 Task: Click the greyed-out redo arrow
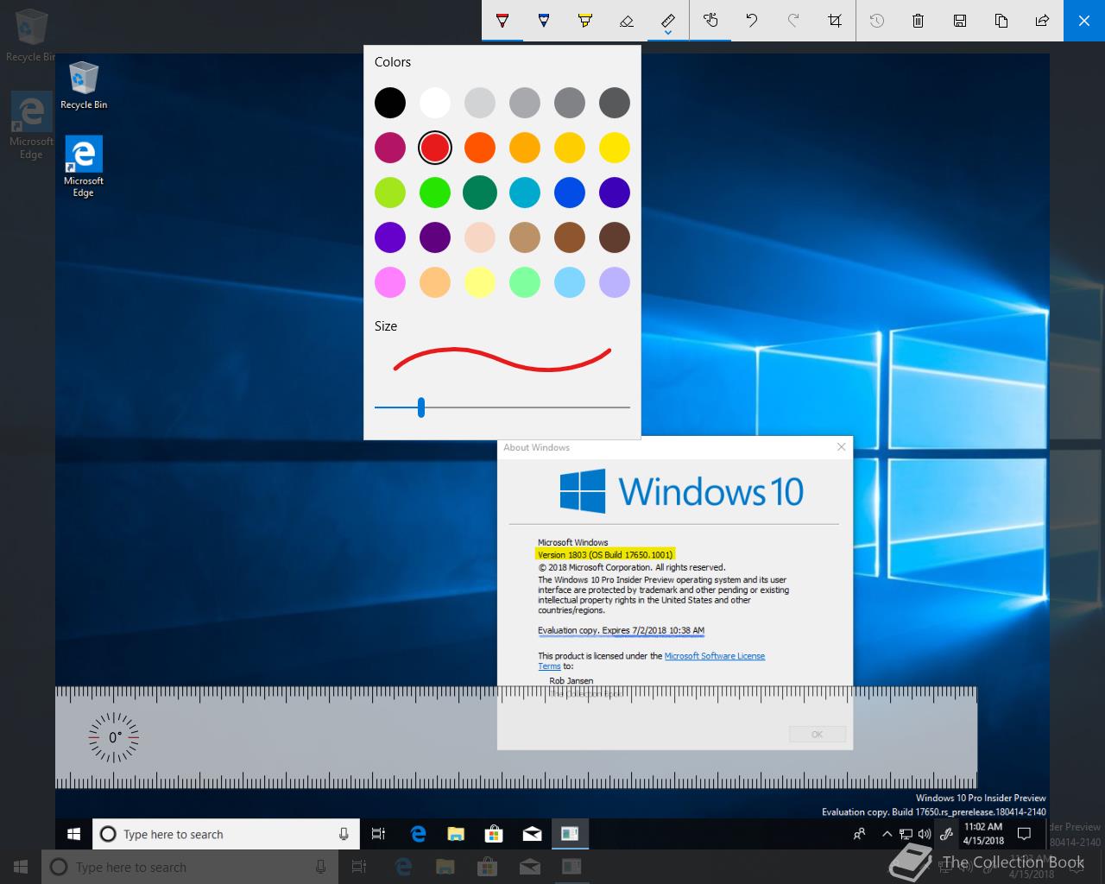click(793, 21)
